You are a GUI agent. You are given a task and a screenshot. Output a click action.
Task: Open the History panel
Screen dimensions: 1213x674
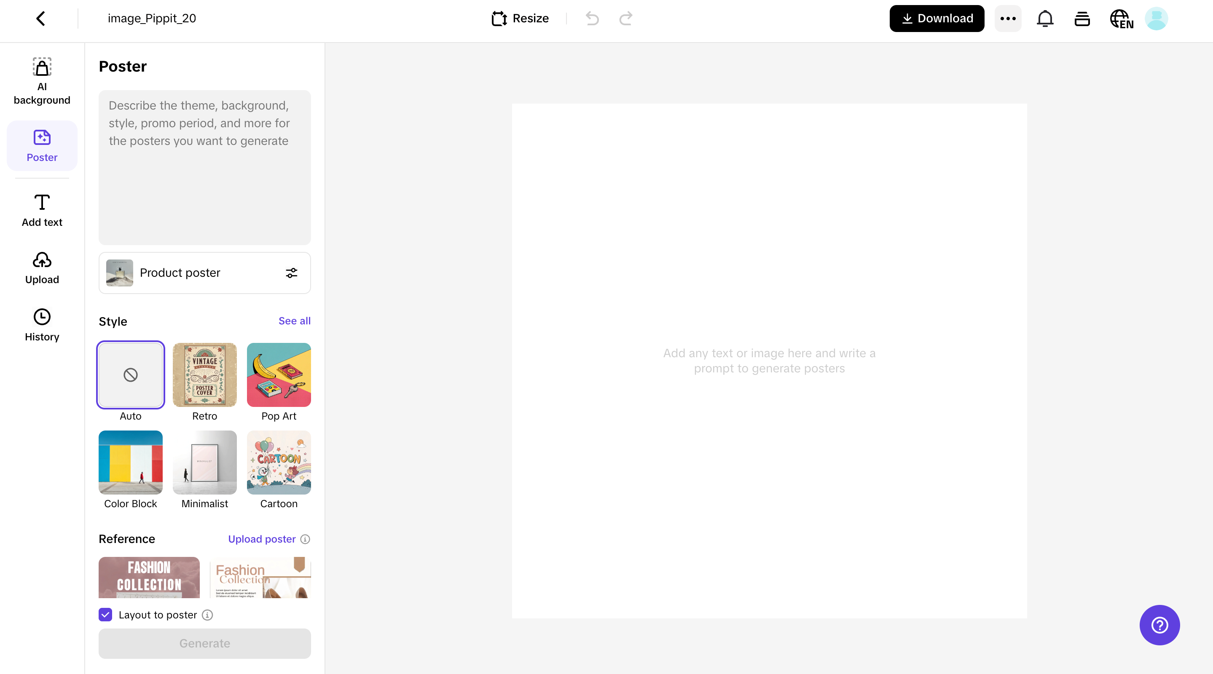[42, 325]
